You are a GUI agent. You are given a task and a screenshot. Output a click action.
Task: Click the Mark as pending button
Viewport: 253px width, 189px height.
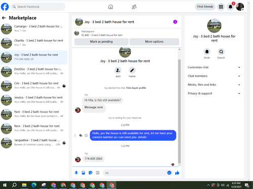[x=101, y=42]
